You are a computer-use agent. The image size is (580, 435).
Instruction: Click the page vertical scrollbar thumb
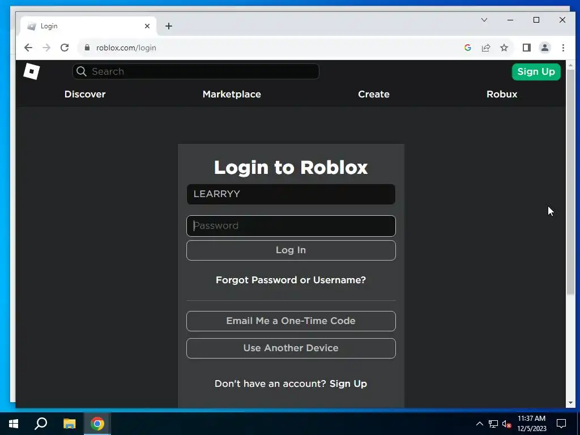(570, 182)
